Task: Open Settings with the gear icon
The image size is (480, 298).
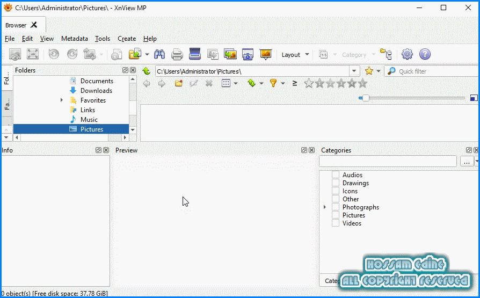Action: [407, 54]
